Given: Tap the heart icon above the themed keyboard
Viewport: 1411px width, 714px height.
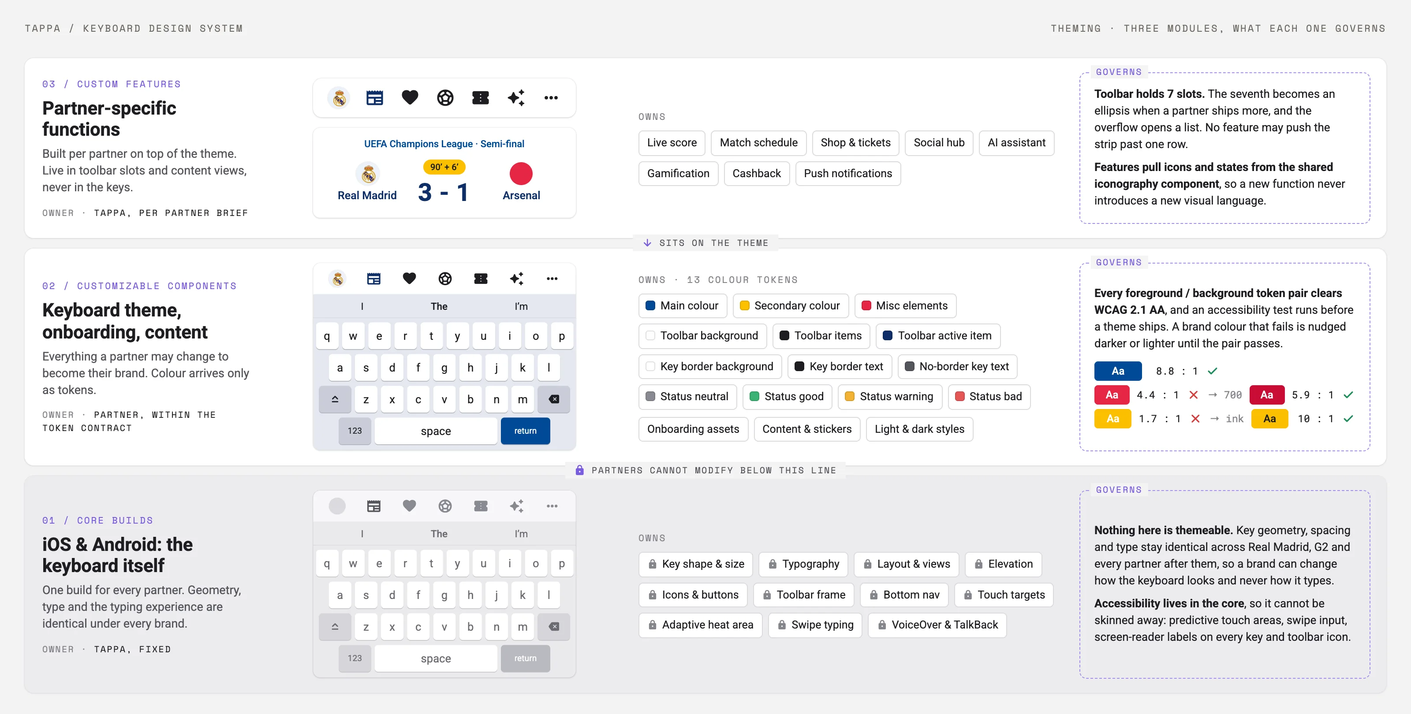Looking at the screenshot, I should [409, 278].
